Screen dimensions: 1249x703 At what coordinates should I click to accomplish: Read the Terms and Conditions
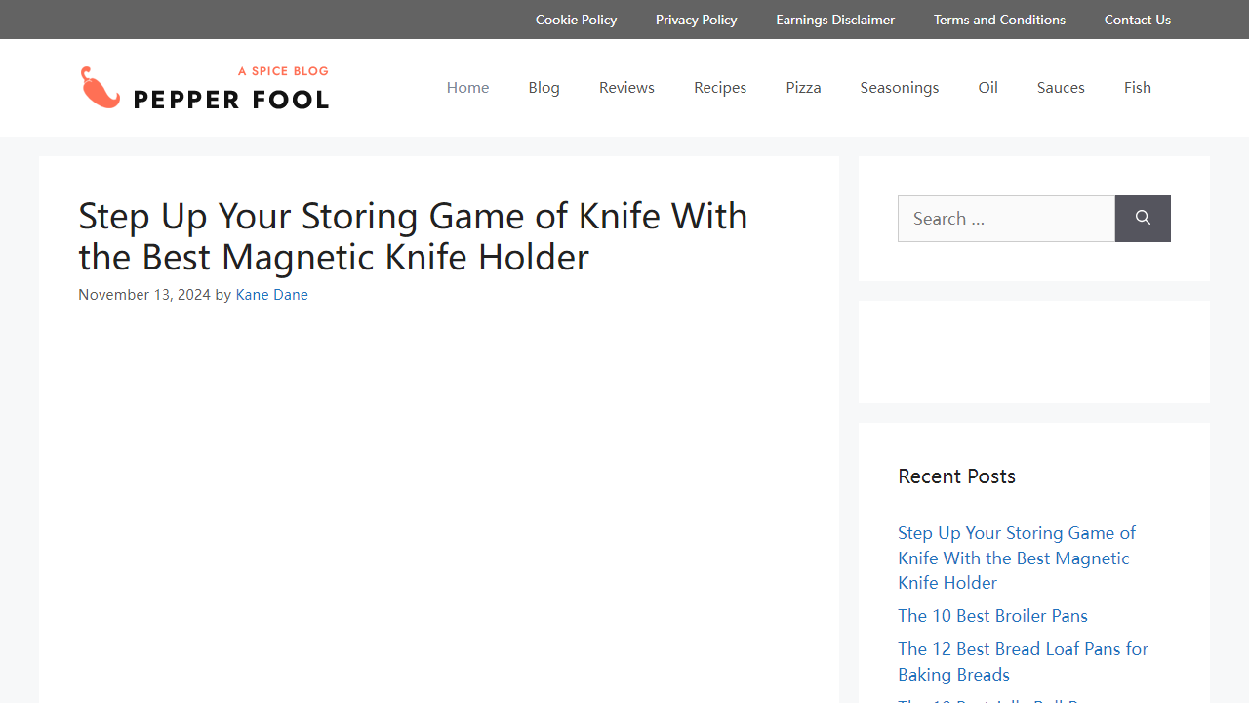999,20
